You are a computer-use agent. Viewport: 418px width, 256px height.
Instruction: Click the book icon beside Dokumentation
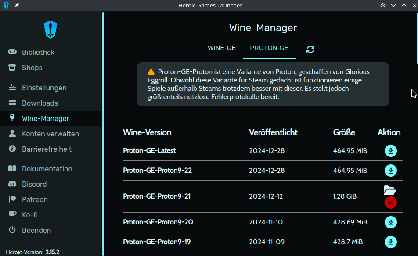(x=12, y=168)
